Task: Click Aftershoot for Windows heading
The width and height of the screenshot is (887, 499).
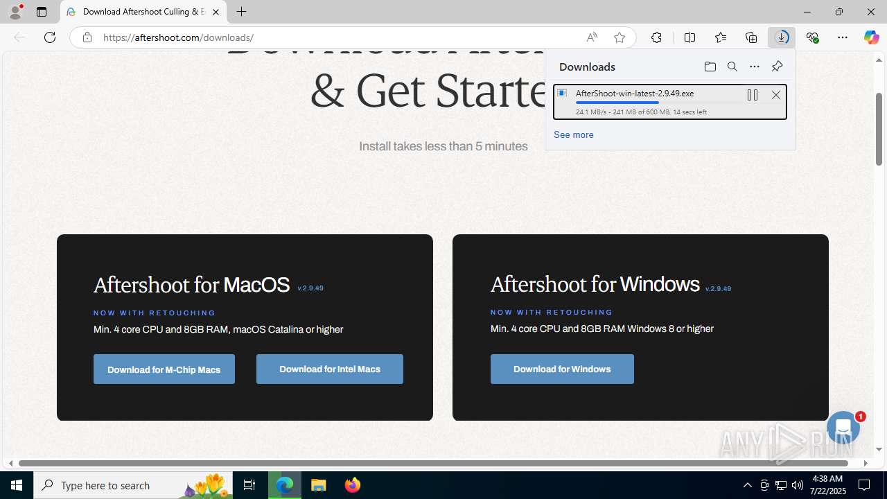Action: 595,284
